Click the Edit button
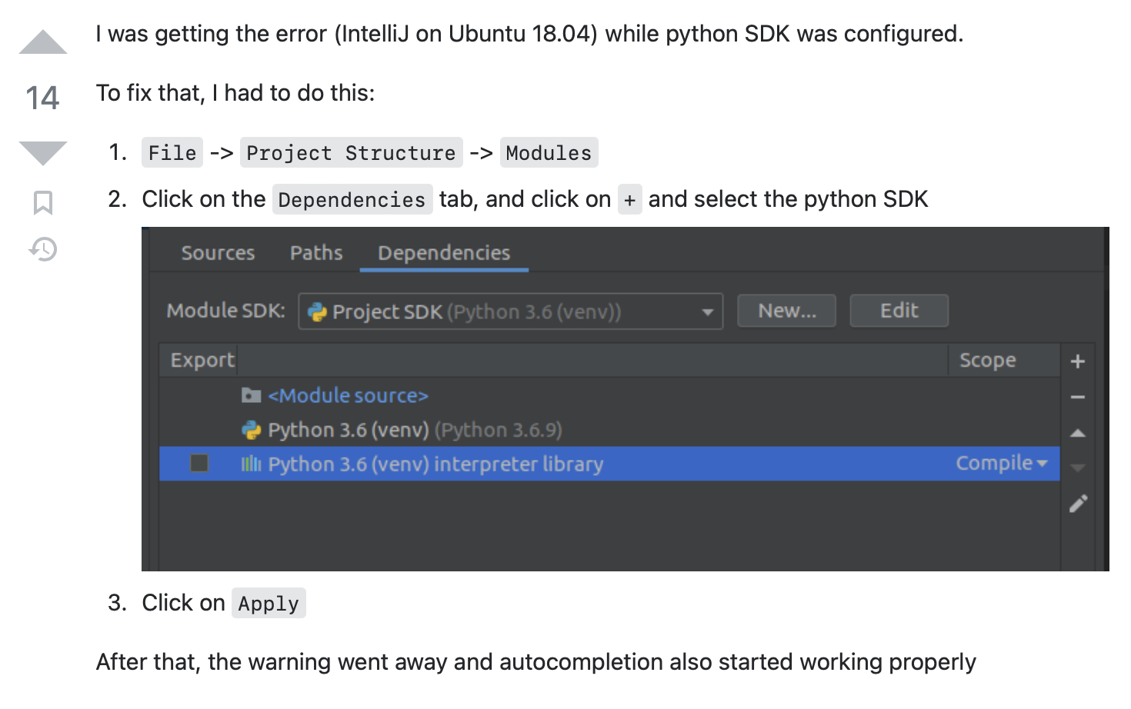The width and height of the screenshot is (1131, 709). coord(899,311)
